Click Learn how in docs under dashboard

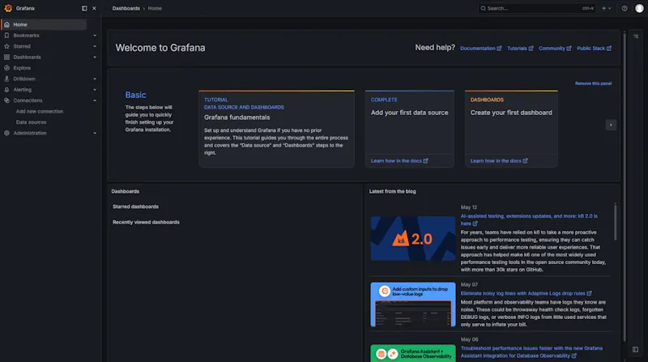499,160
